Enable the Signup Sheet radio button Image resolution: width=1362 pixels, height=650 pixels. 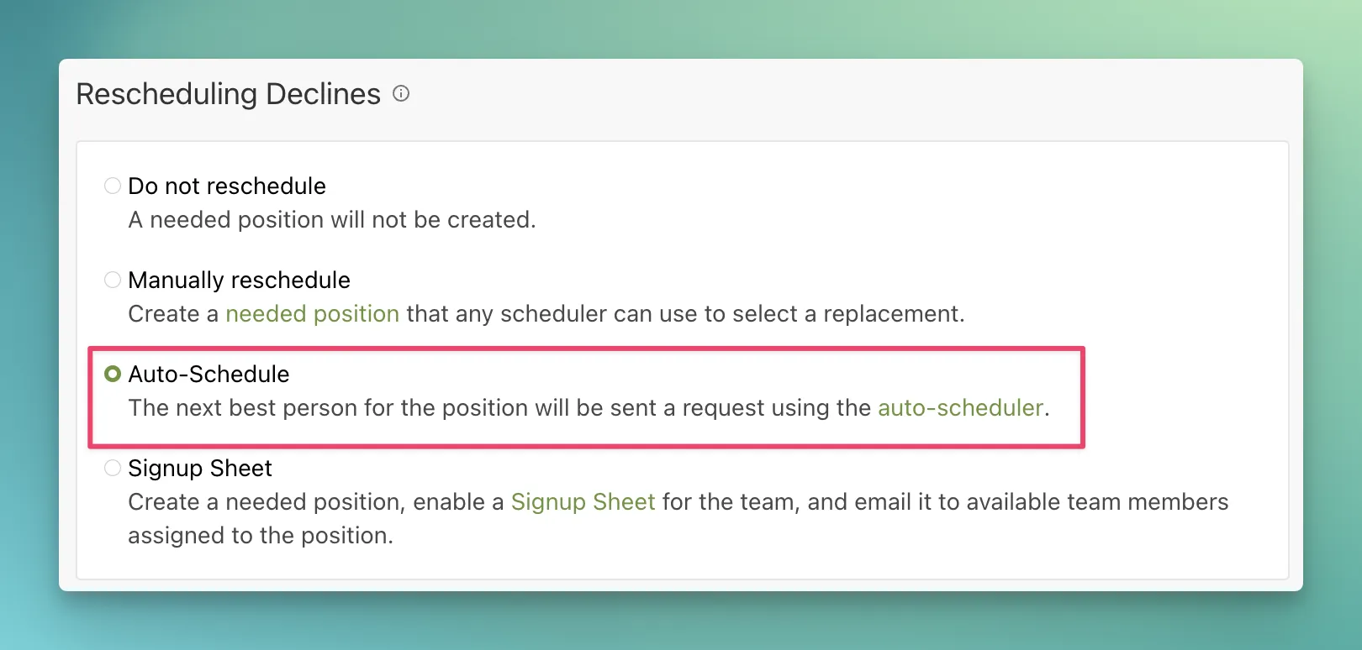pyautogui.click(x=113, y=468)
